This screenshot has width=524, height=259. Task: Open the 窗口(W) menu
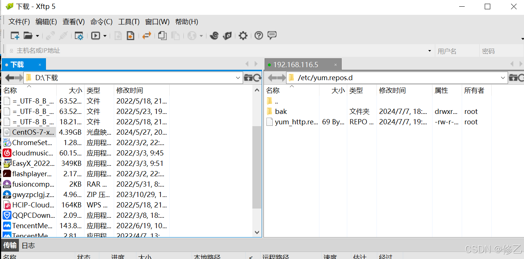pyautogui.click(x=157, y=22)
